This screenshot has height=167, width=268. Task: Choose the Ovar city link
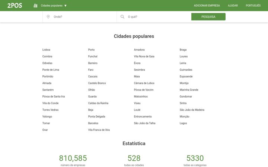(45, 130)
